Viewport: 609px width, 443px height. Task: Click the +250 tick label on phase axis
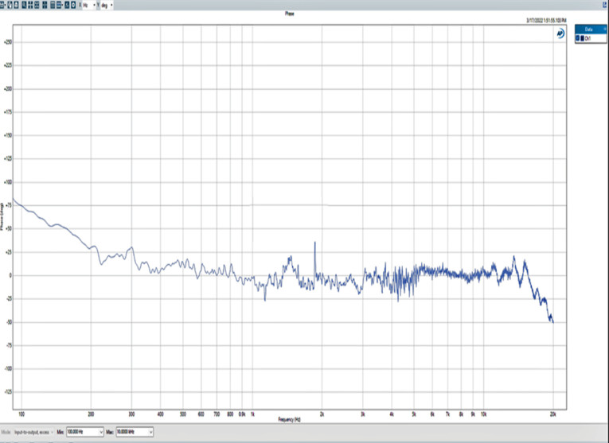pyautogui.click(x=7, y=42)
